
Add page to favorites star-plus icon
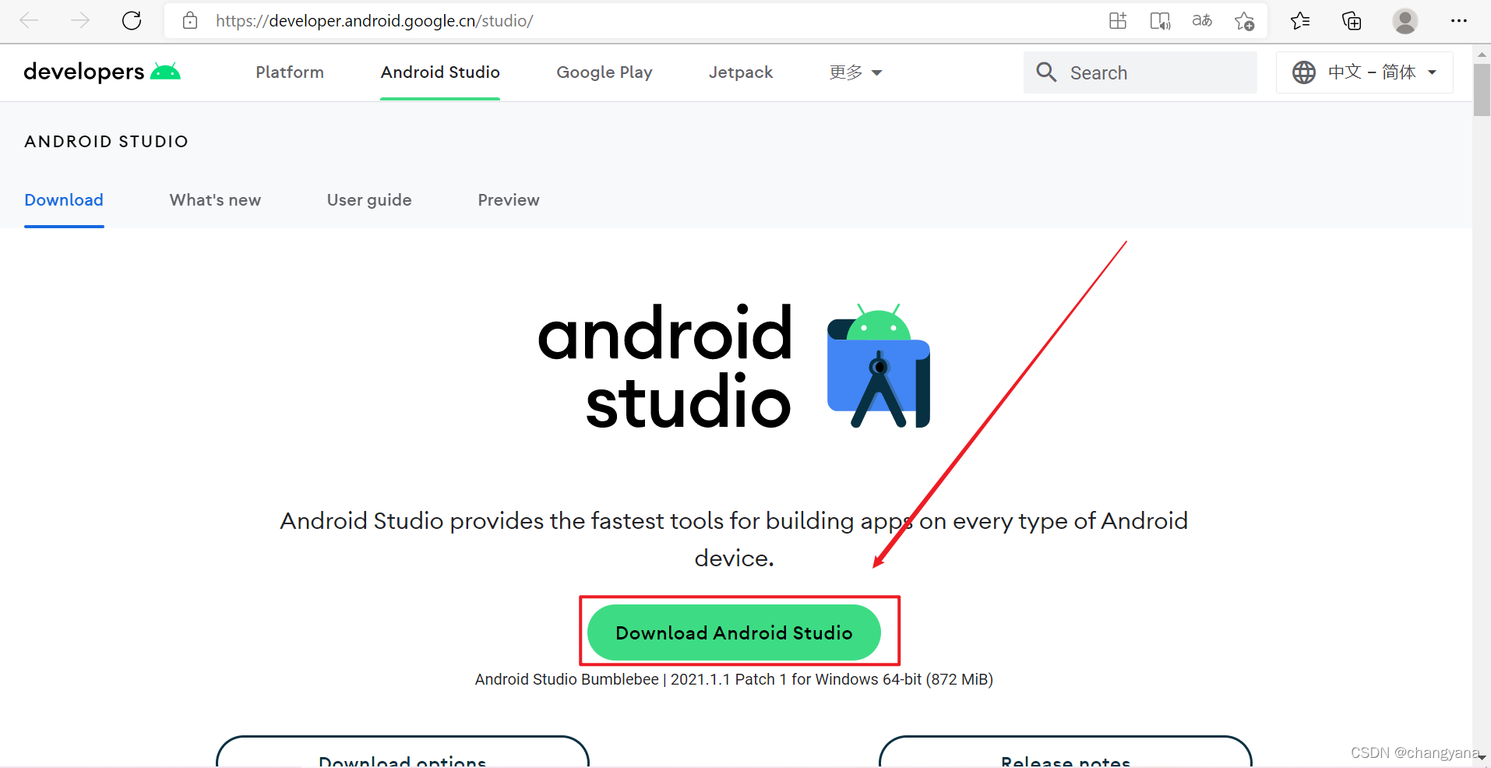(x=1244, y=20)
